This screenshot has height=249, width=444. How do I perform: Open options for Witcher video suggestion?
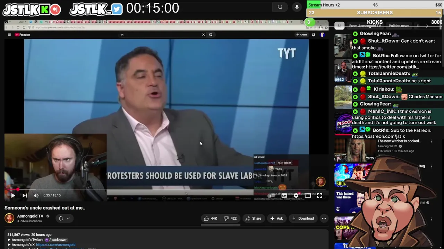[x=431, y=141]
